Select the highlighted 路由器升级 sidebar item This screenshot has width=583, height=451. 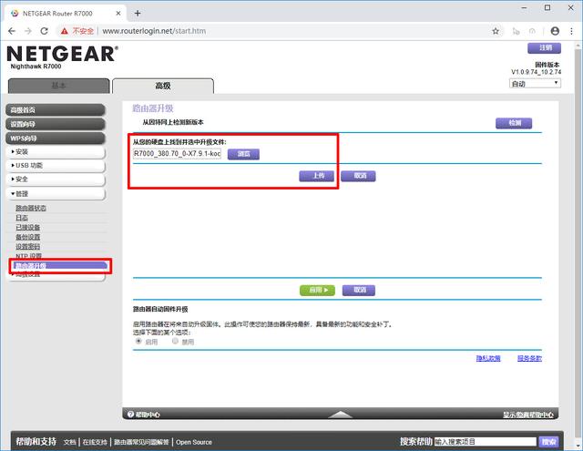click(x=60, y=265)
